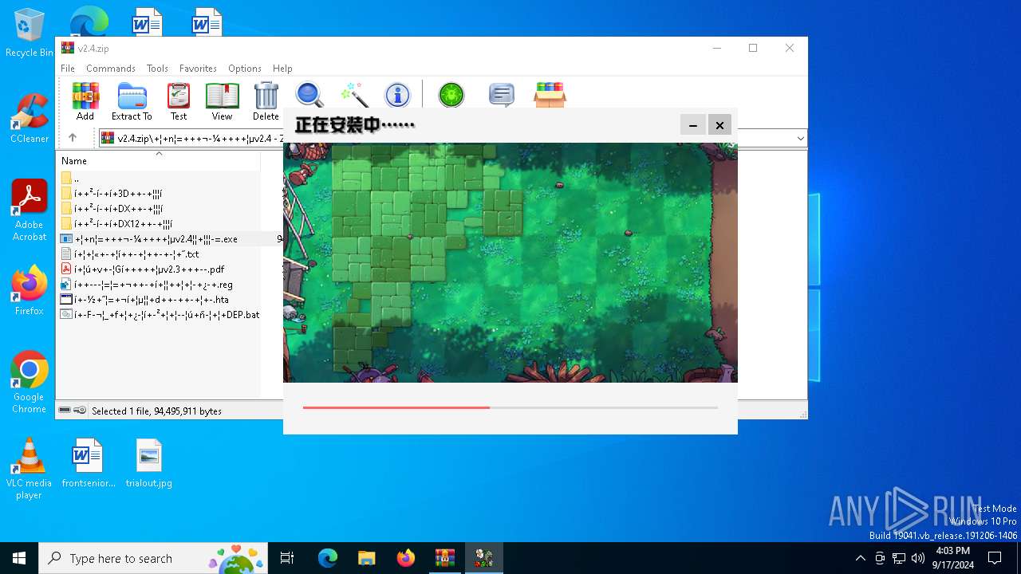Click the Find magnifier toolbar icon
The image size is (1021, 574).
pos(309,95)
